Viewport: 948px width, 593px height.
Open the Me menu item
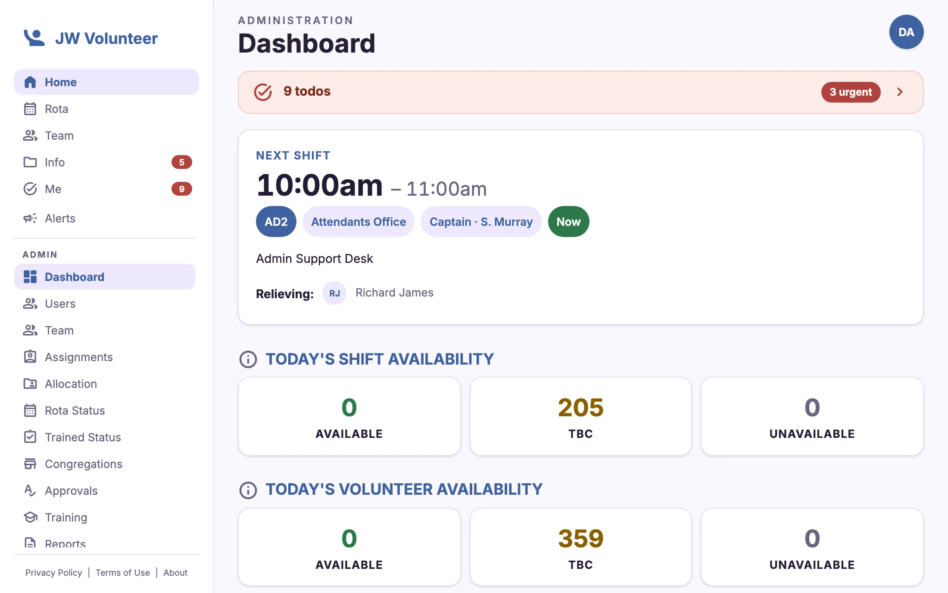pos(106,189)
